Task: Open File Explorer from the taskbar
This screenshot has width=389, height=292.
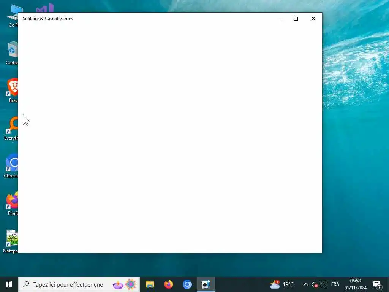Action: coord(150,284)
